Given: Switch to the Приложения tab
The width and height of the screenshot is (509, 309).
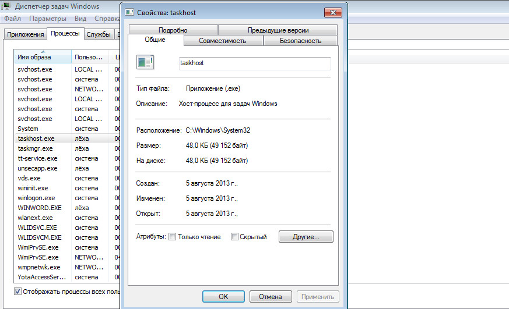Looking at the screenshot, I should pyautogui.click(x=25, y=34).
